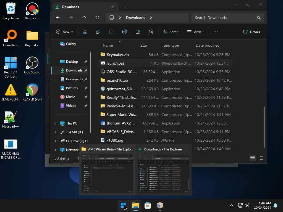Viewport: 283px width, 212px height.
Task: Unpin Documents from quick access
Action: 86,79
